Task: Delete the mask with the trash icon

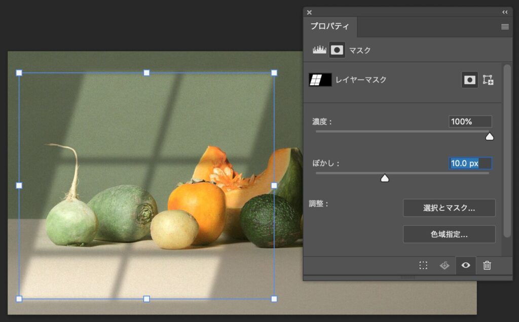Action: [487, 265]
